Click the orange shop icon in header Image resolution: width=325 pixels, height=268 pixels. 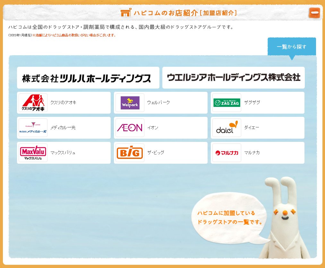click(126, 12)
